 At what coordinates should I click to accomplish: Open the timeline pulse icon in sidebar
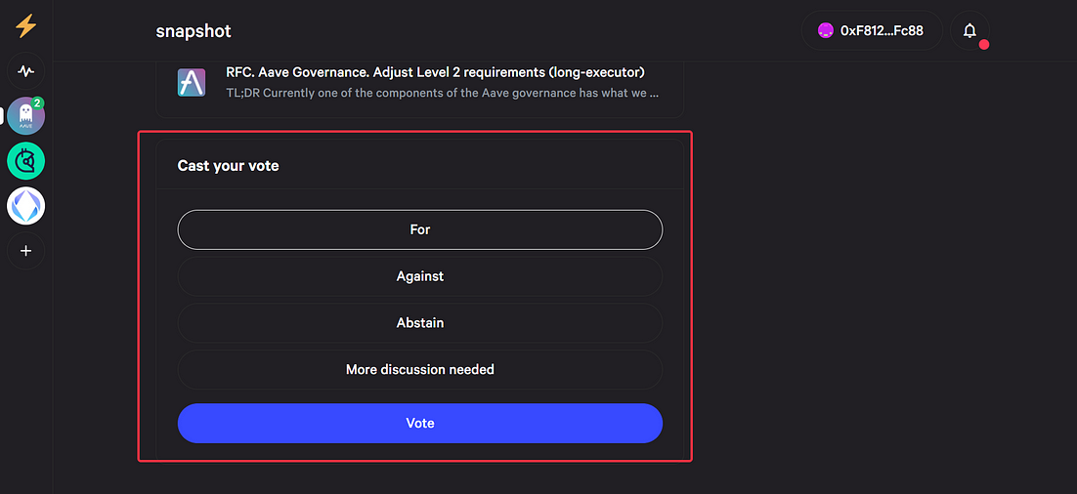coord(26,70)
